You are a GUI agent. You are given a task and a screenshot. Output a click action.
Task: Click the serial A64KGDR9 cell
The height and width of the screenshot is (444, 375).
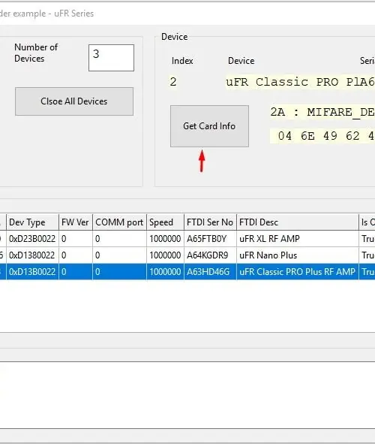click(x=210, y=255)
